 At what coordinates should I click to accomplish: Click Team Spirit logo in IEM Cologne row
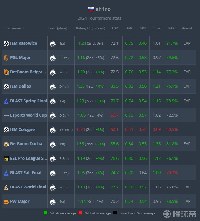(53, 130)
